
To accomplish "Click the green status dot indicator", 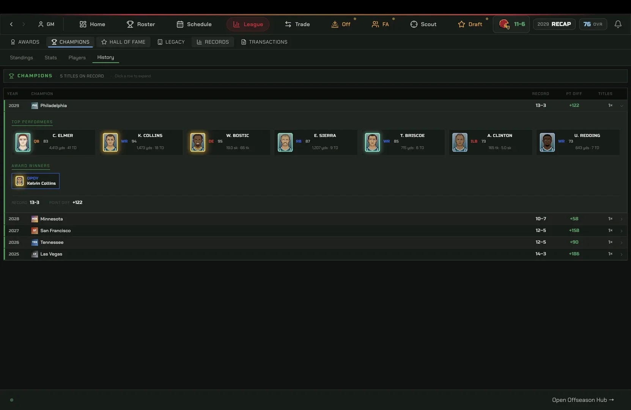I will click(12, 400).
